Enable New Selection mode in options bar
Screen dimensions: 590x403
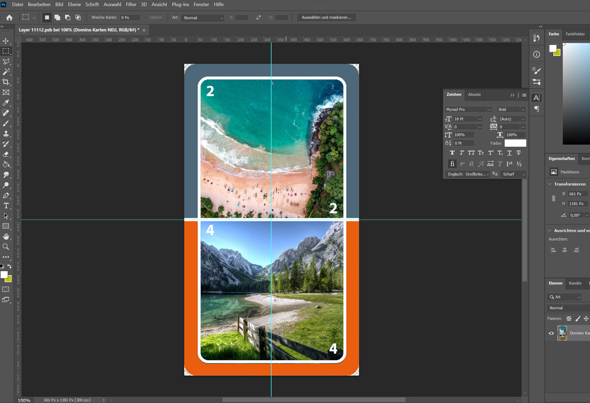pyautogui.click(x=47, y=17)
